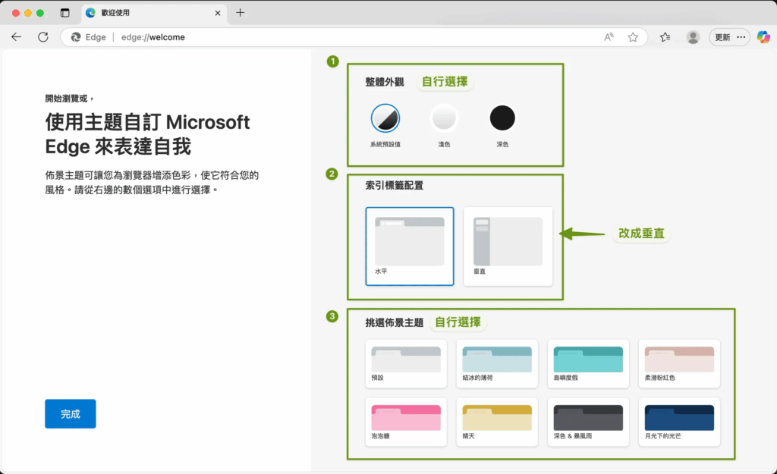Toggle the read aloud icon
Image resolution: width=777 pixels, height=474 pixels.
[609, 37]
